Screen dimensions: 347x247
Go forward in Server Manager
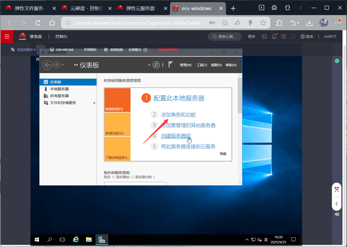(57, 65)
